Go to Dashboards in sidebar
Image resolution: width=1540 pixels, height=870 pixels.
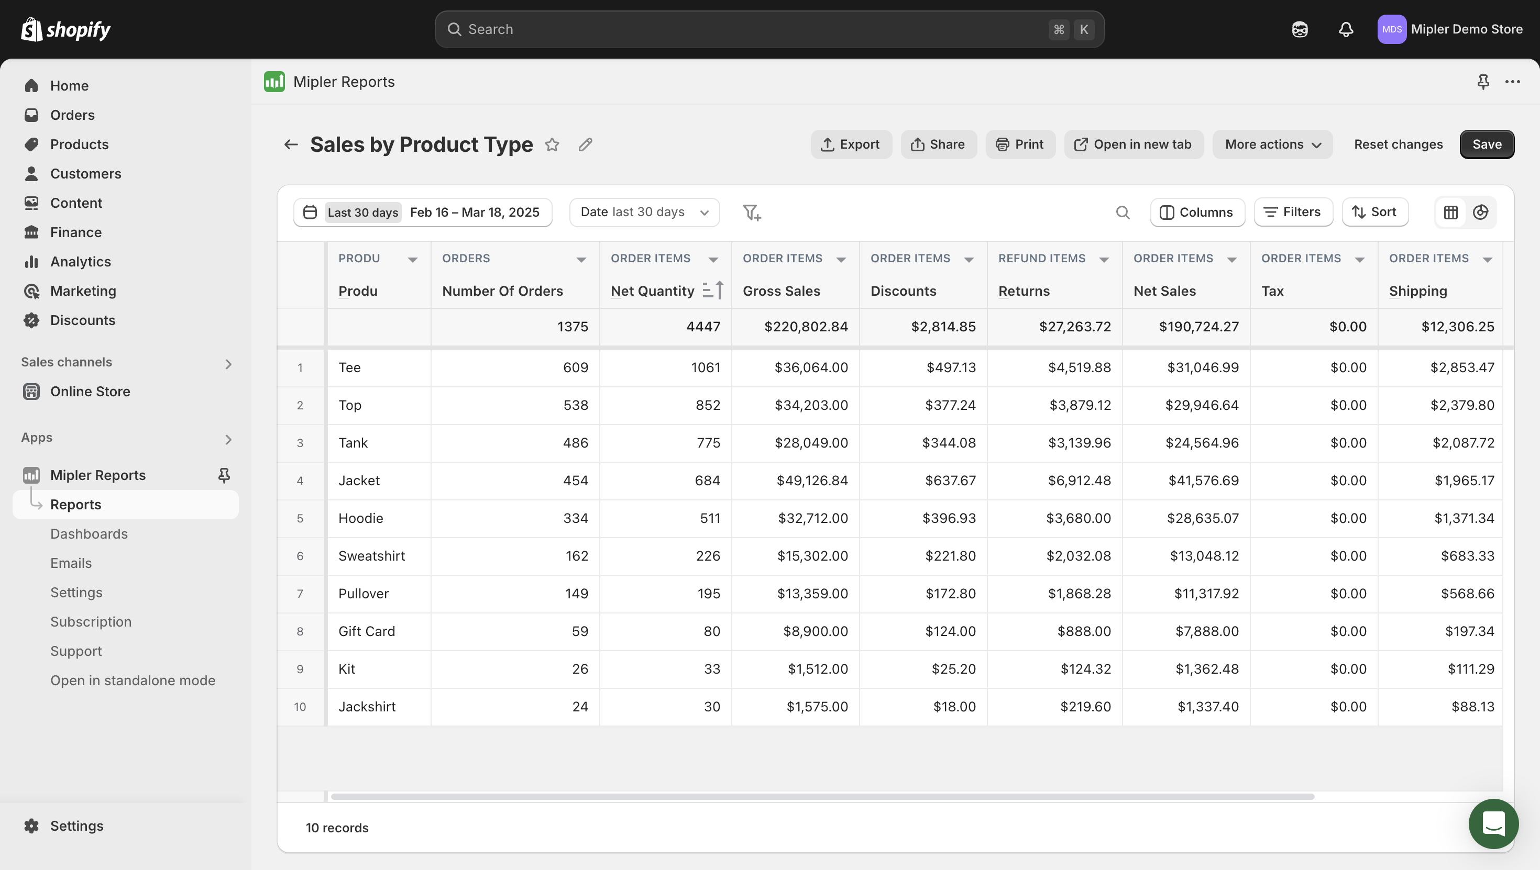point(89,533)
